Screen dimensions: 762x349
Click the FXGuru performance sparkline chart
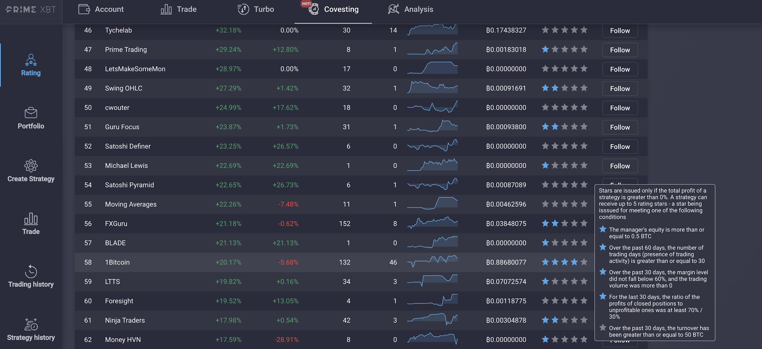432,223
